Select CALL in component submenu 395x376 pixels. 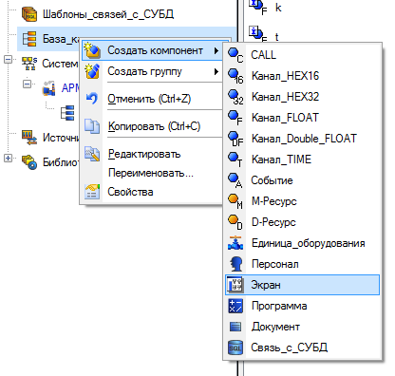pos(302,55)
